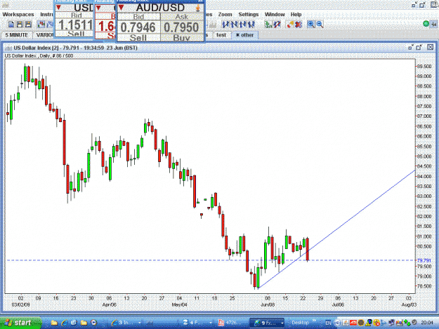The height and width of the screenshot is (329, 439).
Task: Click the USD floating rate bid 1.1511
Action: 75,25
